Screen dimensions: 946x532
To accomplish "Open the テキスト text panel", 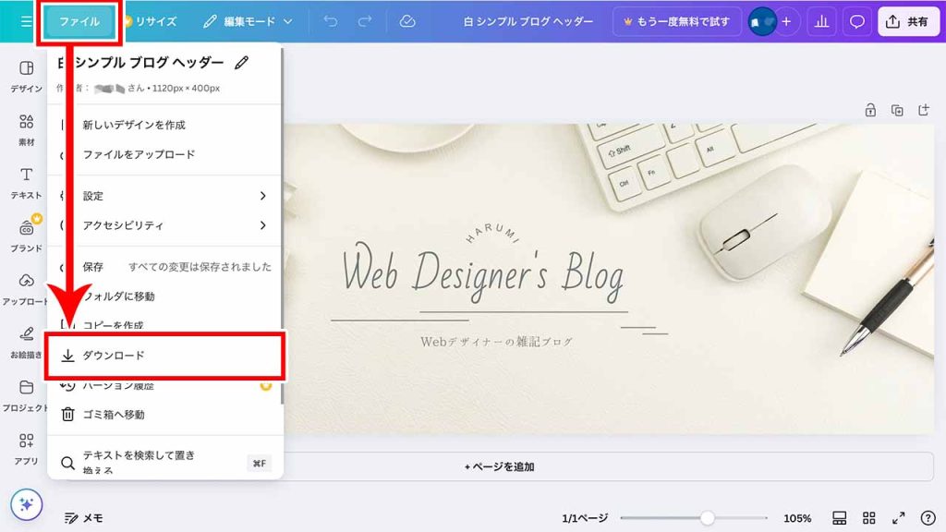I will [x=26, y=183].
